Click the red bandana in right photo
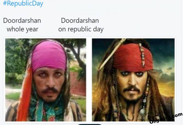Screen dimensions: 183x125 (133, 57)
